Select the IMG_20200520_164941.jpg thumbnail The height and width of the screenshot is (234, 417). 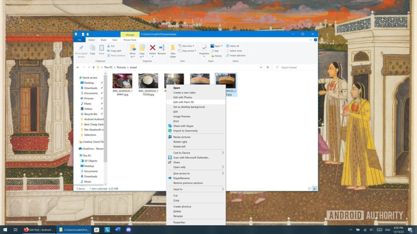[x=122, y=81]
